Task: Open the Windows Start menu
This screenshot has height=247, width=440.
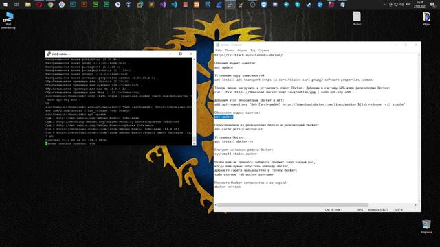Action: [5, 5]
